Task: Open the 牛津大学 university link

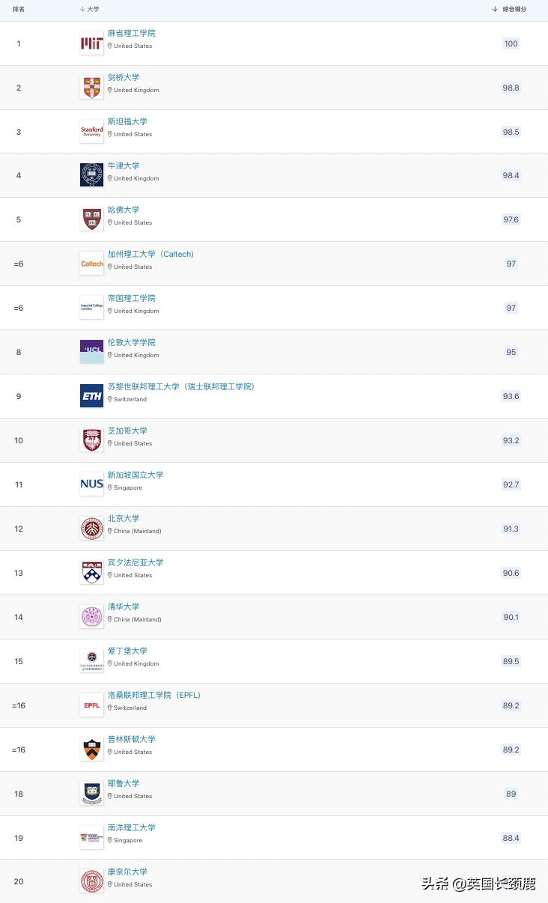Action: pyautogui.click(x=124, y=166)
